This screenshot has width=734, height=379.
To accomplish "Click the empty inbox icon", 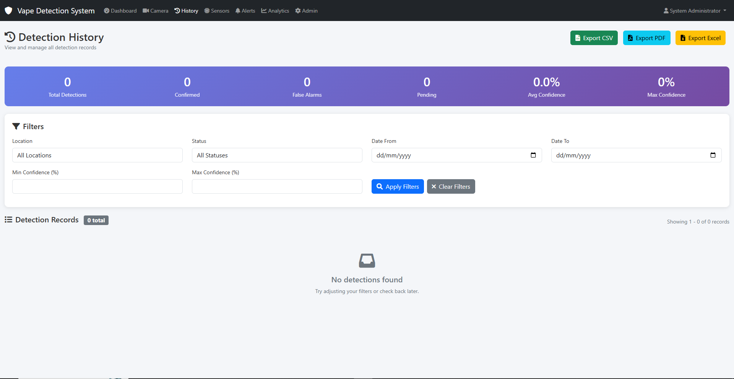I will coord(367,261).
